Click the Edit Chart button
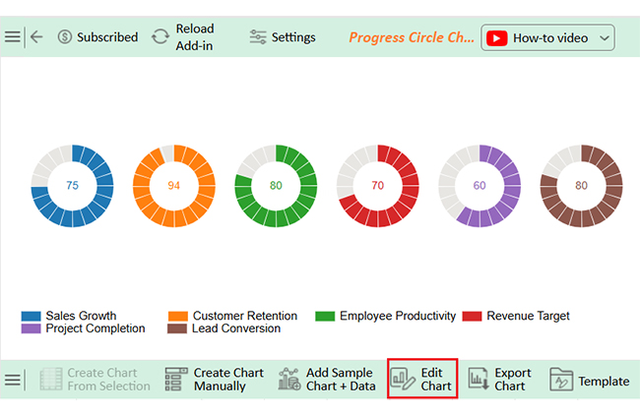The image size is (640, 416). click(x=422, y=380)
